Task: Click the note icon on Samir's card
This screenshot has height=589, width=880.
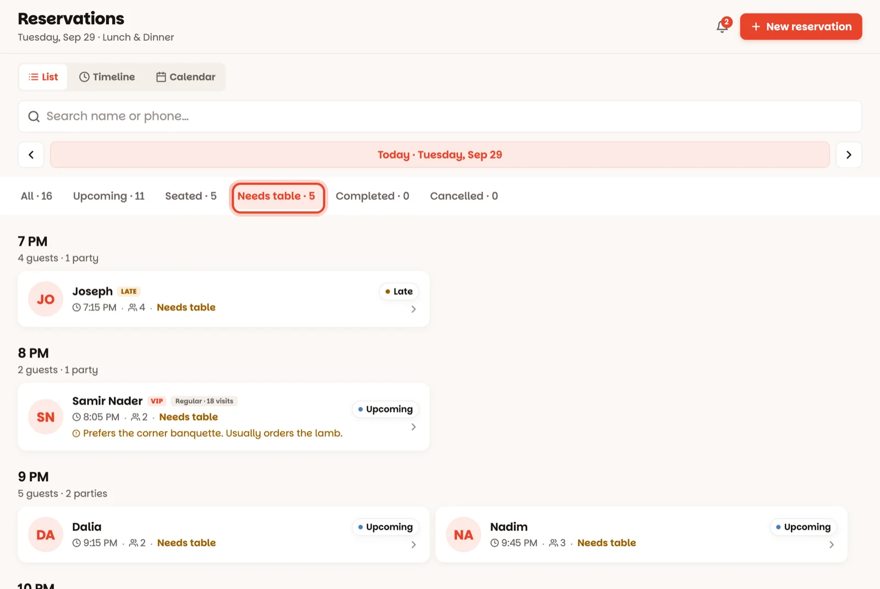Action: coord(76,434)
